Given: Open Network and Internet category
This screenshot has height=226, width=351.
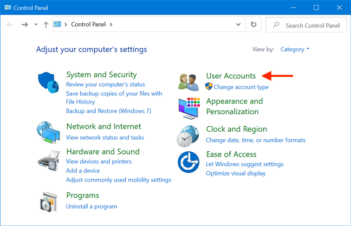Looking at the screenshot, I should [x=103, y=126].
